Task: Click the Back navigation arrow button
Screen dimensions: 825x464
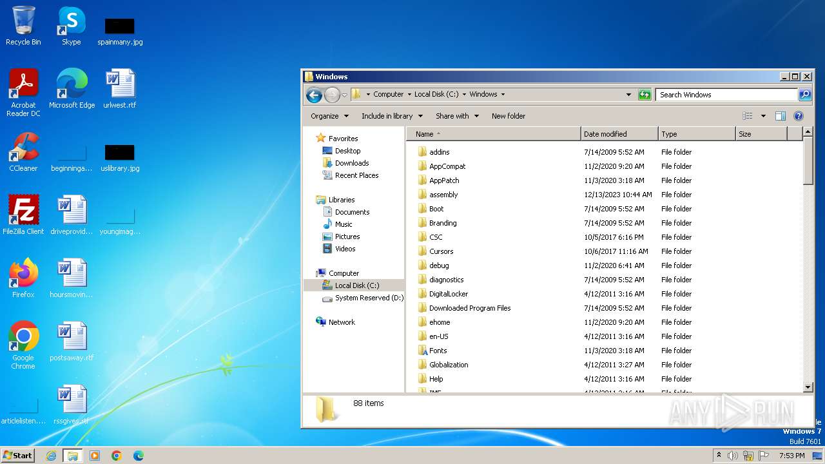Action: (x=314, y=95)
